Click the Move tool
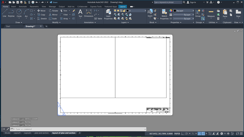The height and width of the screenshot is (137, 244). [x=41, y=11]
